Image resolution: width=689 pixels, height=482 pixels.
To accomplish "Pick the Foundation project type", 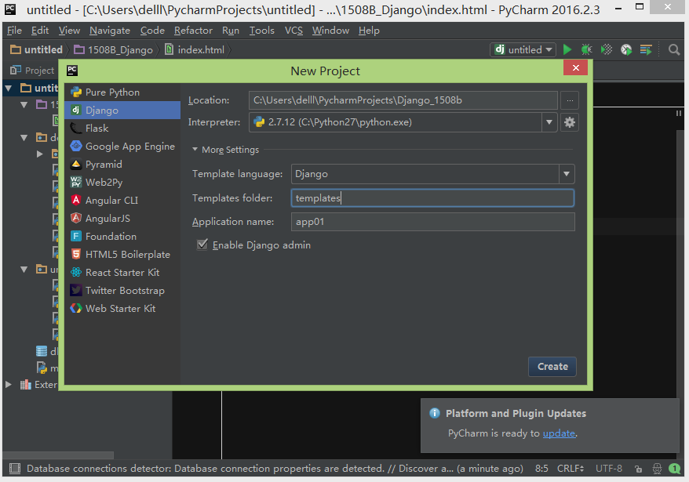I will 122,236.
